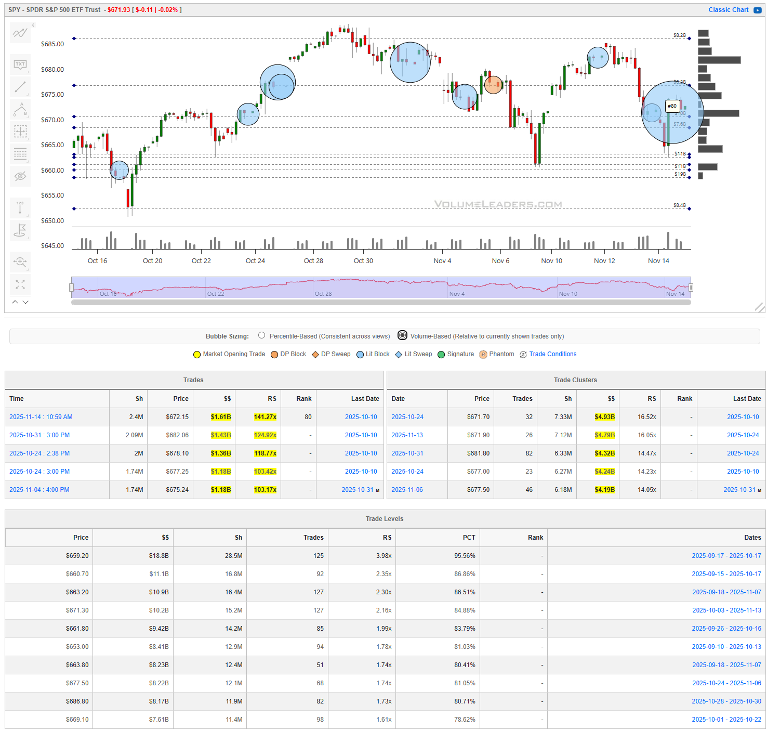This screenshot has height=730, width=767.
Task: Sort Trade Levels by the Dates column
Action: point(656,538)
